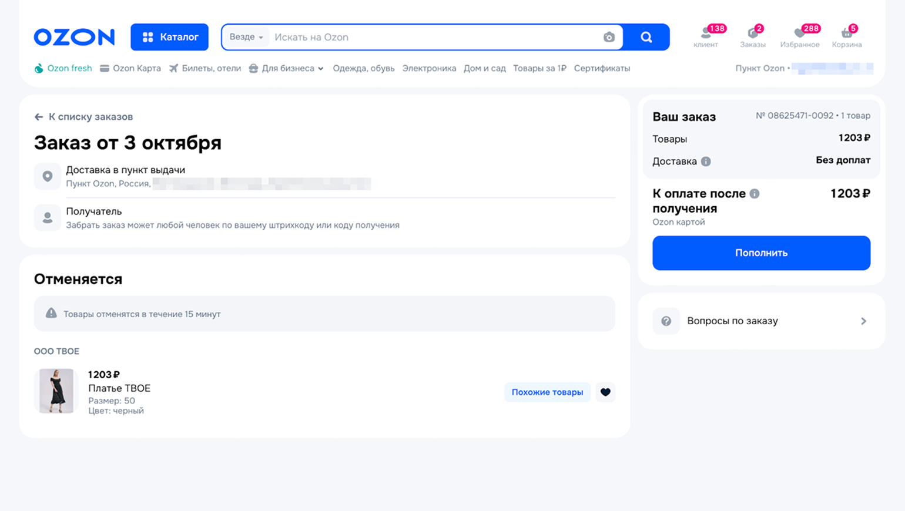Screen dimensions: 905x511
Task: Click the delivery location pin icon
Action: (x=48, y=176)
